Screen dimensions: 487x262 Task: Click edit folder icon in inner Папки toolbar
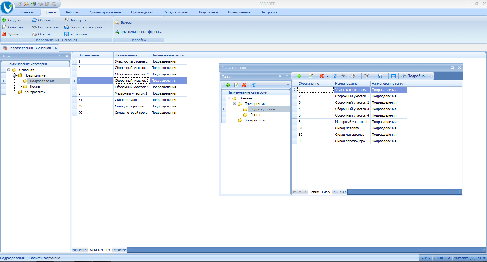[236, 85]
